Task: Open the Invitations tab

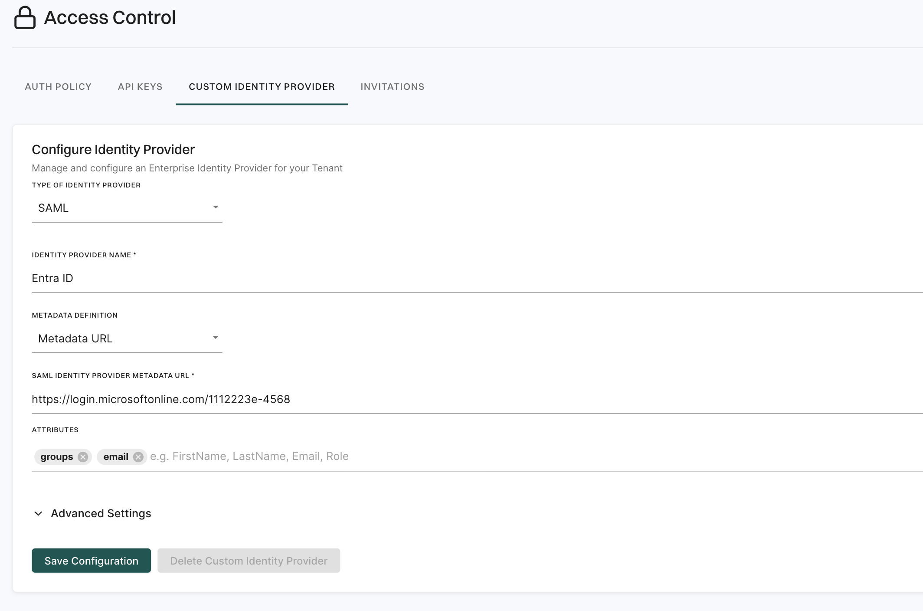Action: [392, 86]
